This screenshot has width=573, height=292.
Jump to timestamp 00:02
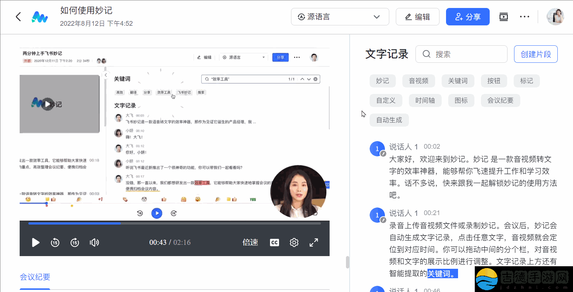432,147
